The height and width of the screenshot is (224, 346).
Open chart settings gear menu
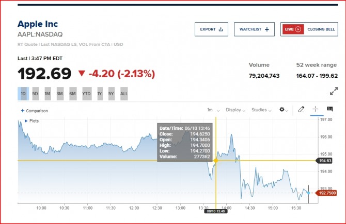point(284,110)
